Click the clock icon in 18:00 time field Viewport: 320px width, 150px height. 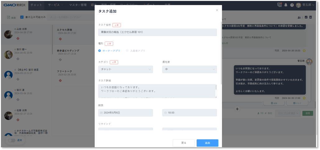tap(165, 113)
